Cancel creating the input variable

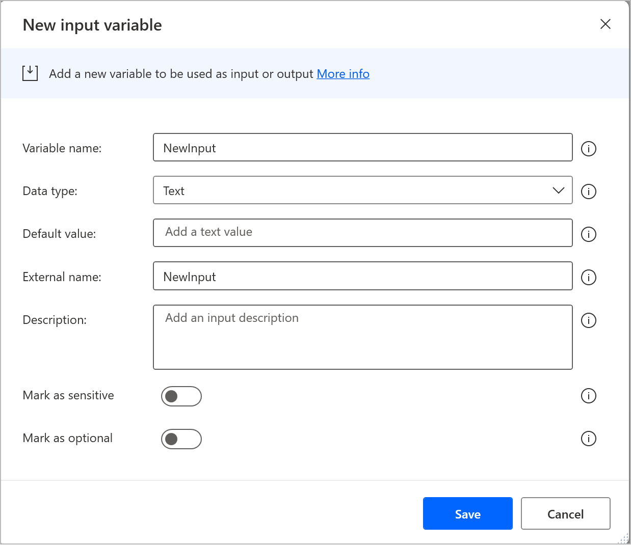point(565,513)
